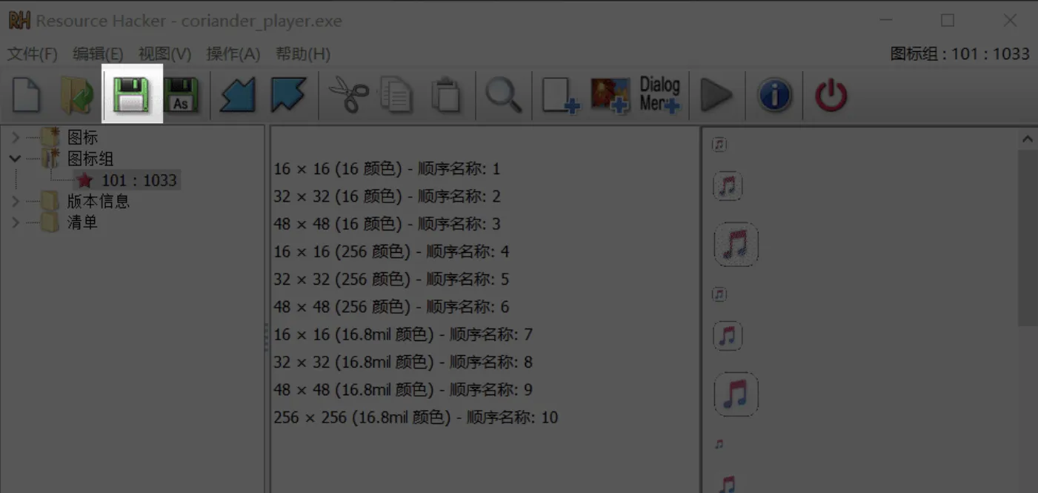Image resolution: width=1038 pixels, height=493 pixels.
Task: Open the 操作(A) menu
Action: pyautogui.click(x=233, y=53)
